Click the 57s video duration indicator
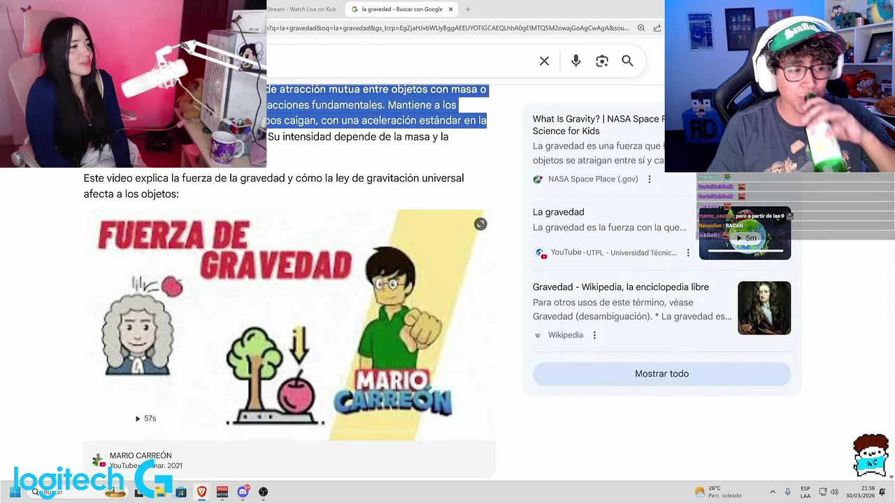Viewport: 895px width, 503px height. [x=145, y=418]
